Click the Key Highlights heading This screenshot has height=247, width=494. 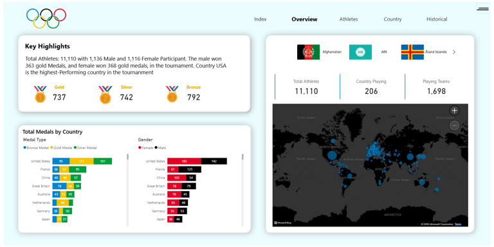tap(47, 46)
